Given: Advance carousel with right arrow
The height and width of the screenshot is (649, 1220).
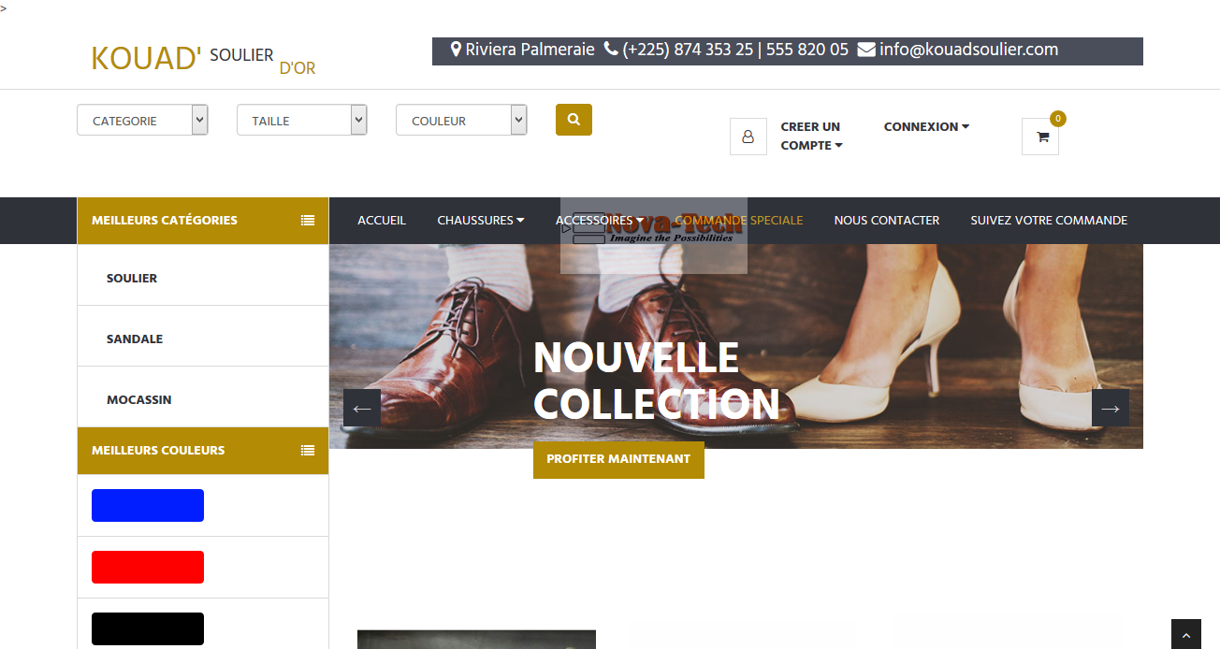Looking at the screenshot, I should (x=1110, y=408).
